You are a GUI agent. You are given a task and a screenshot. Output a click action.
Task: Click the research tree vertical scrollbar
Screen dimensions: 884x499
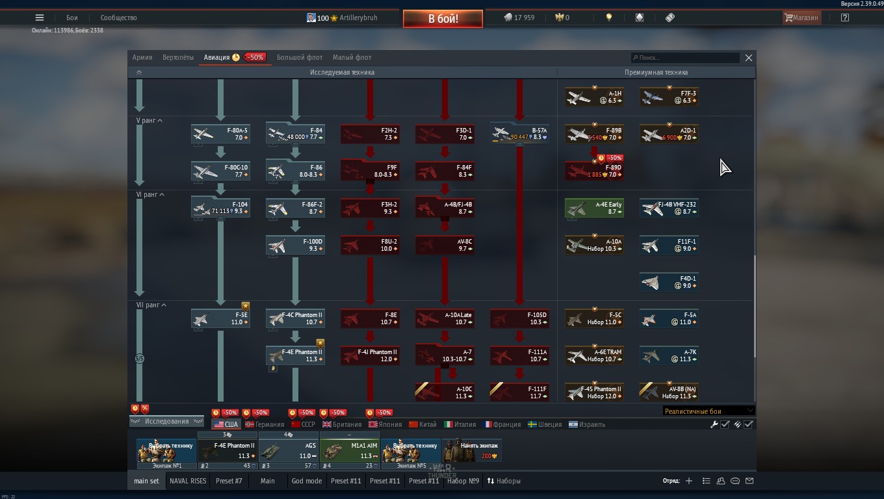(x=755, y=305)
